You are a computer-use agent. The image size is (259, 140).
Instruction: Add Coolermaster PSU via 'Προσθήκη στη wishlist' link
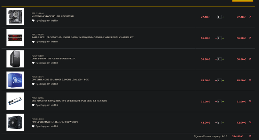click(47, 126)
